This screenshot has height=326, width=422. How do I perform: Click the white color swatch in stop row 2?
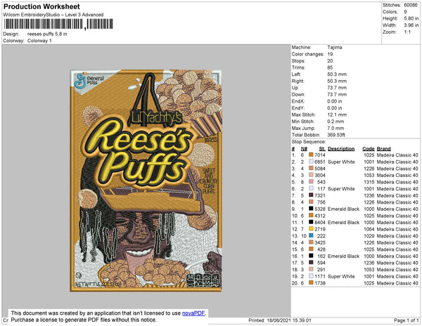tap(311, 162)
